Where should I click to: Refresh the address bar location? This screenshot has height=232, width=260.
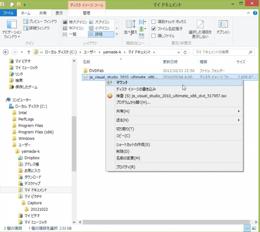tap(185, 52)
